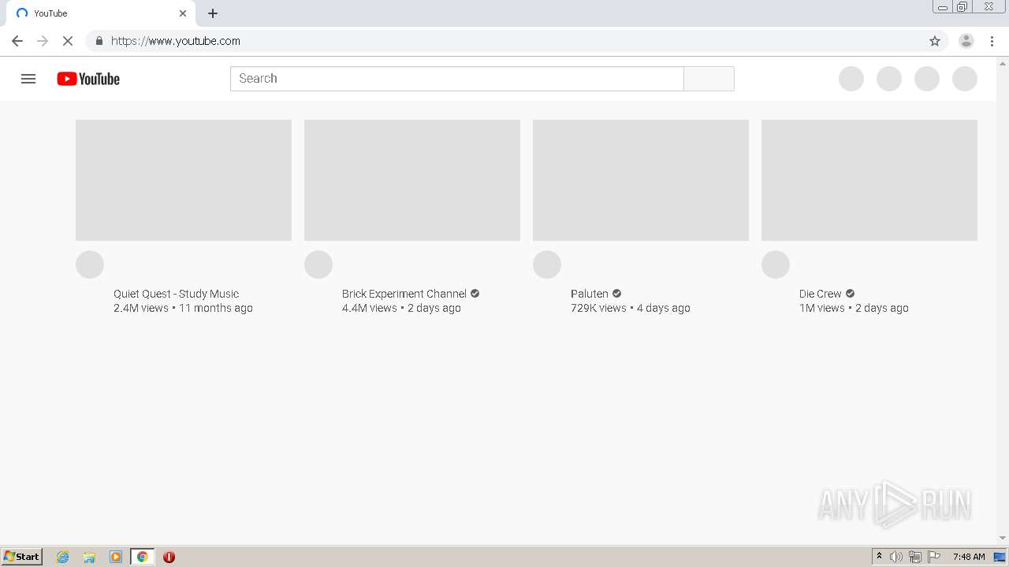Click the Action Center flag tray icon
The image size is (1009, 567).
(934, 557)
